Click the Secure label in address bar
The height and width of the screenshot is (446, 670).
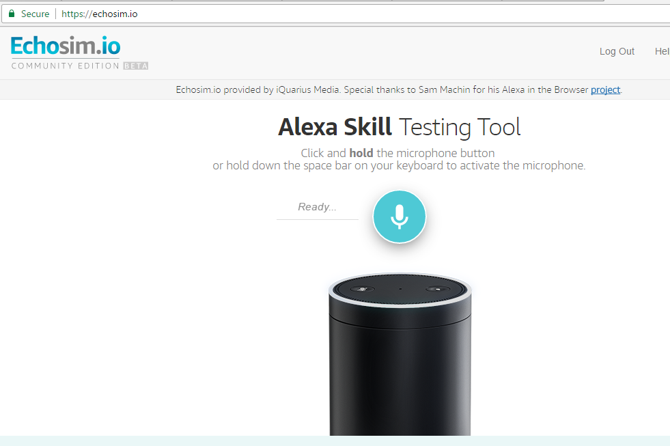35,14
